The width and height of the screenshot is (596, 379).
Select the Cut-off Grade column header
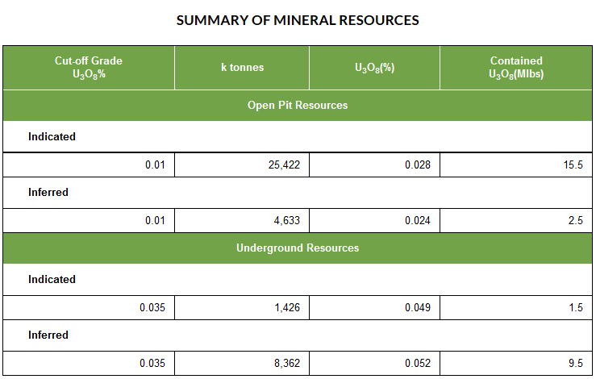(89, 68)
